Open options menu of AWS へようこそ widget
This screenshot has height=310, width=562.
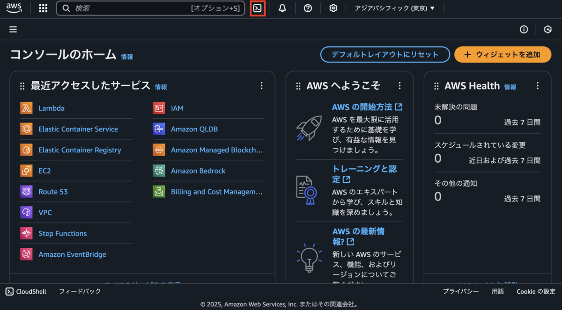click(399, 86)
